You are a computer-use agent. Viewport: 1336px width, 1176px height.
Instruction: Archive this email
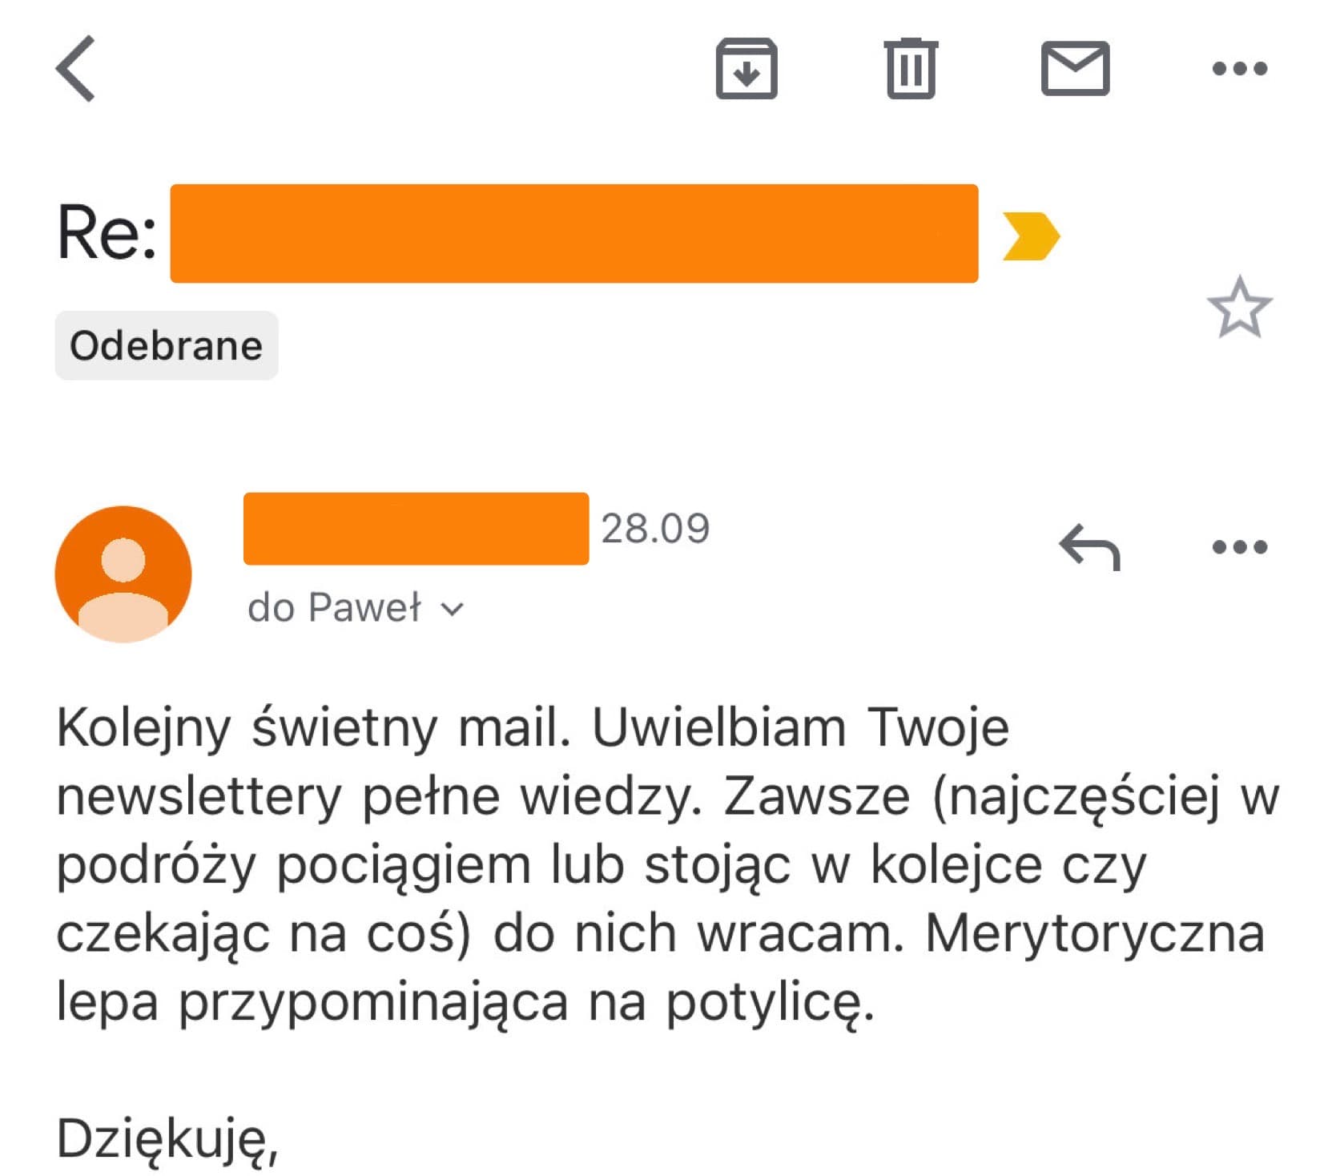click(x=746, y=68)
